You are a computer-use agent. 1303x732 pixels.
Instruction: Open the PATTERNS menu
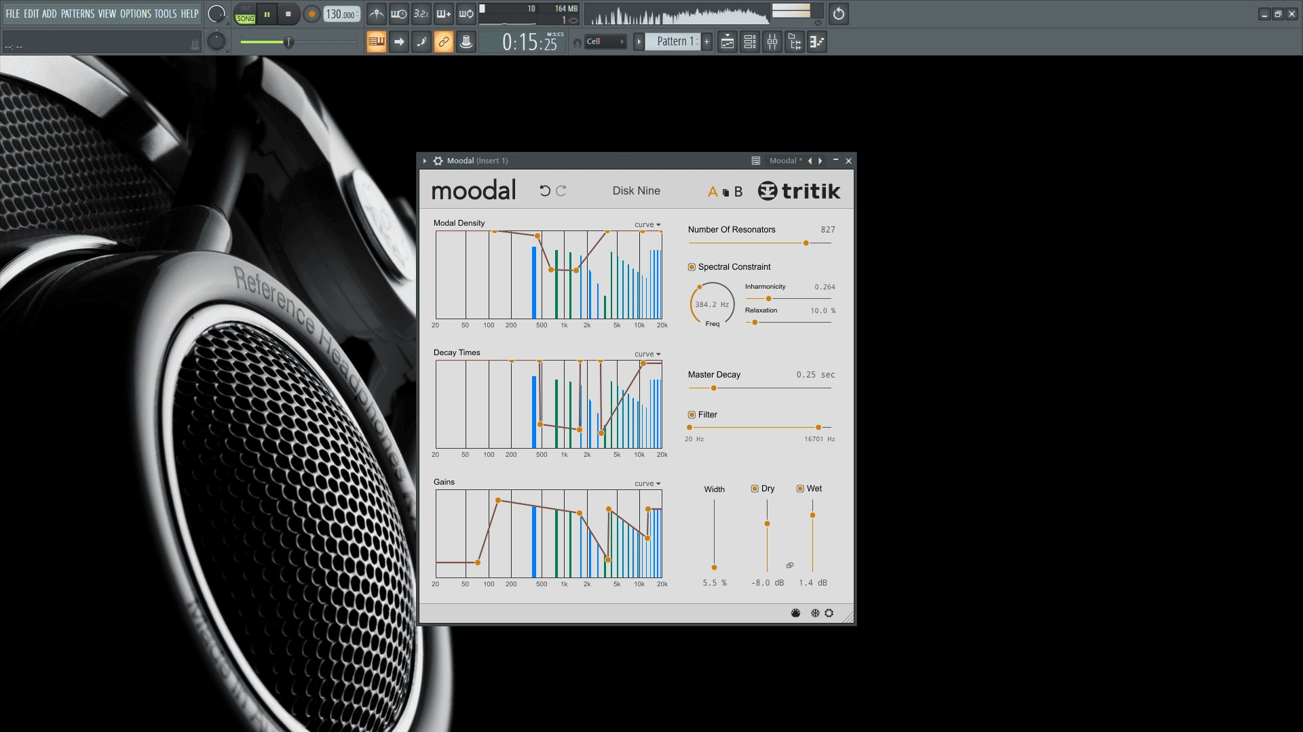[77, 14]
